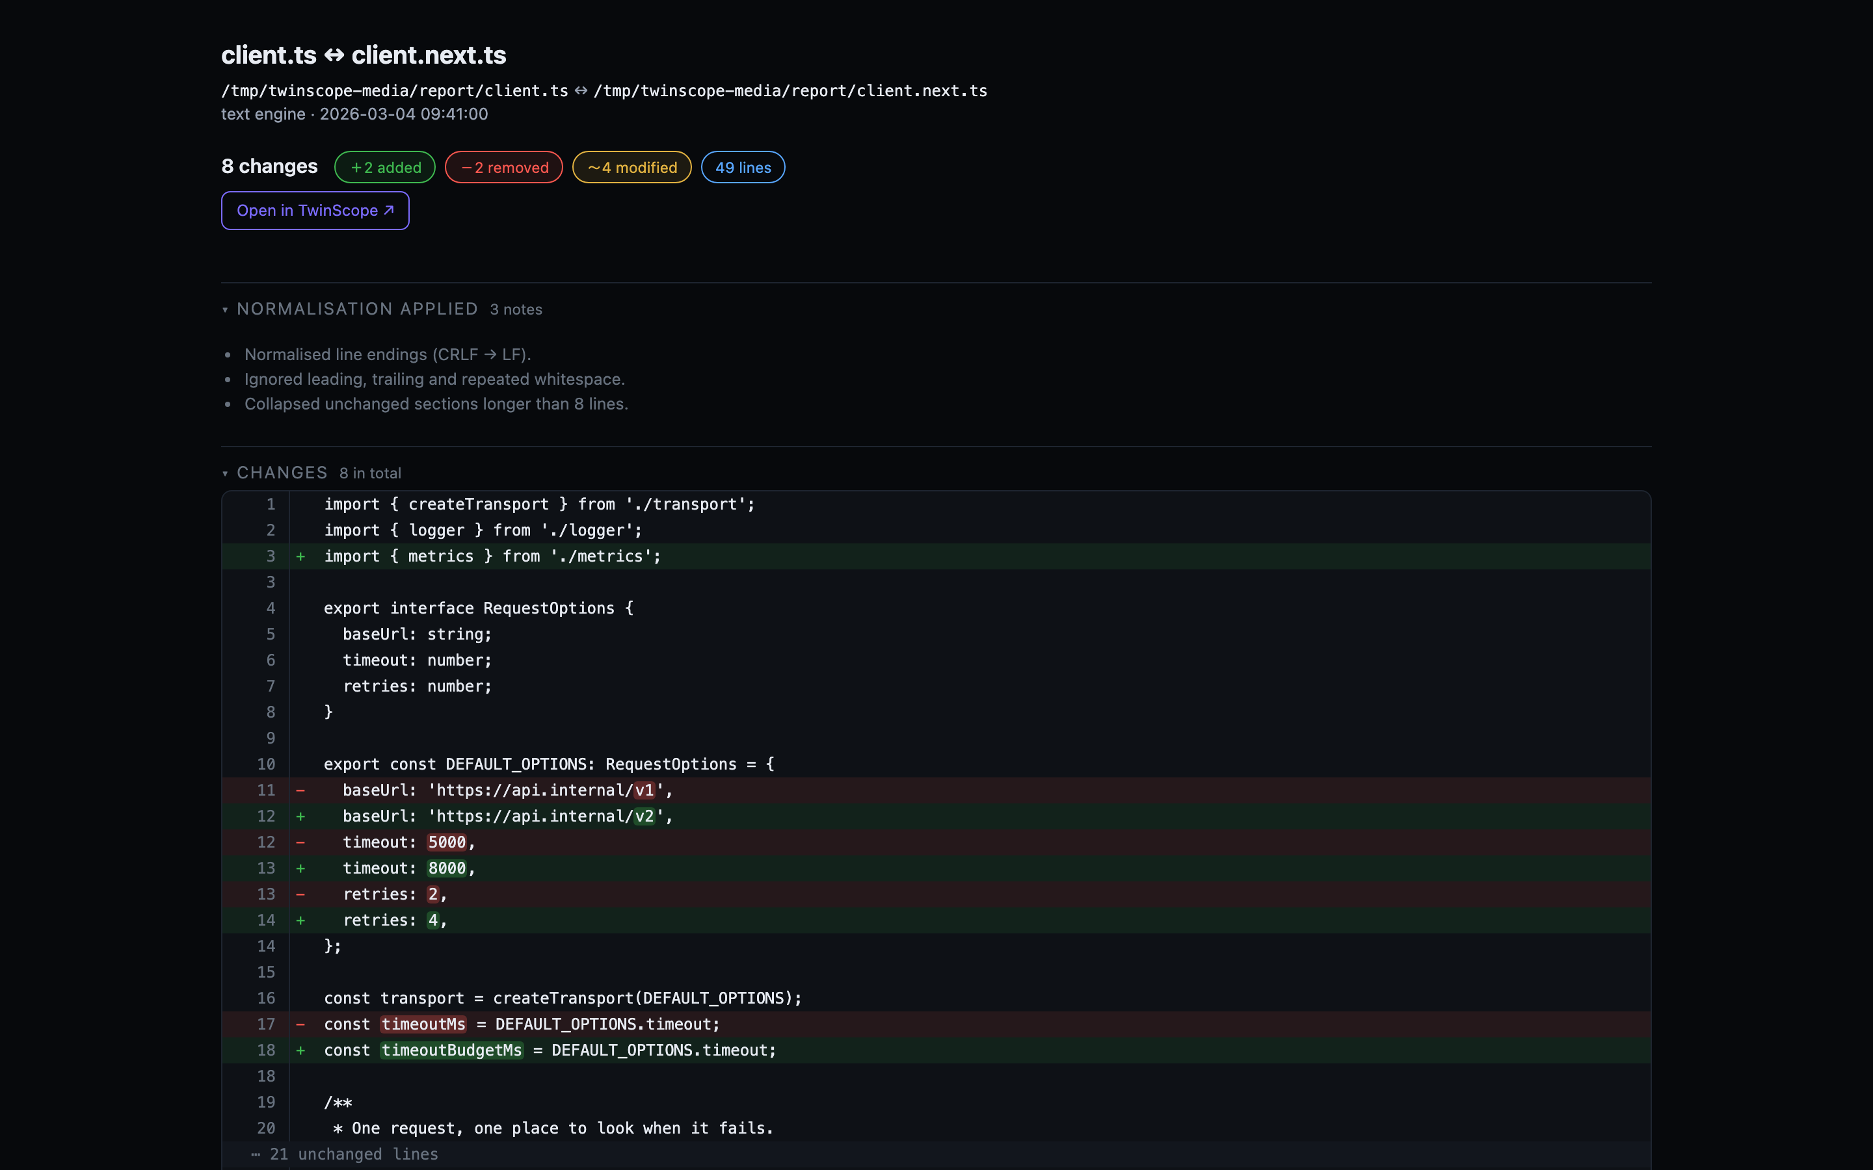Click the '−2 removed' badge

504,167
